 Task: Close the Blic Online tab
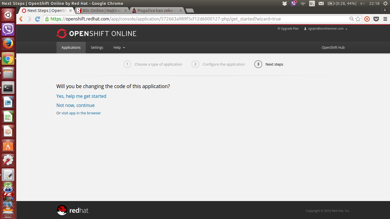125,11
